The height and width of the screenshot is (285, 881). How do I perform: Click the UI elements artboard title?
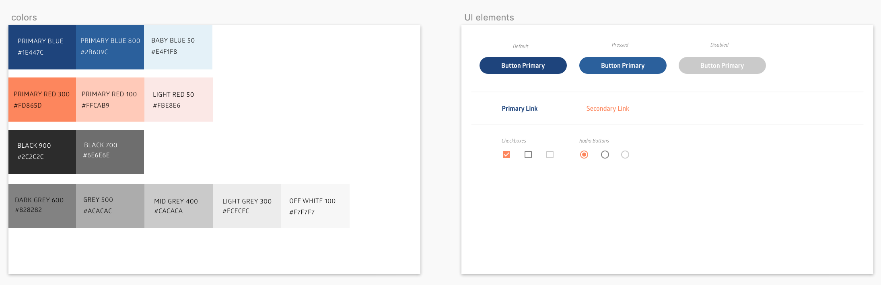[x=489, y=17]
